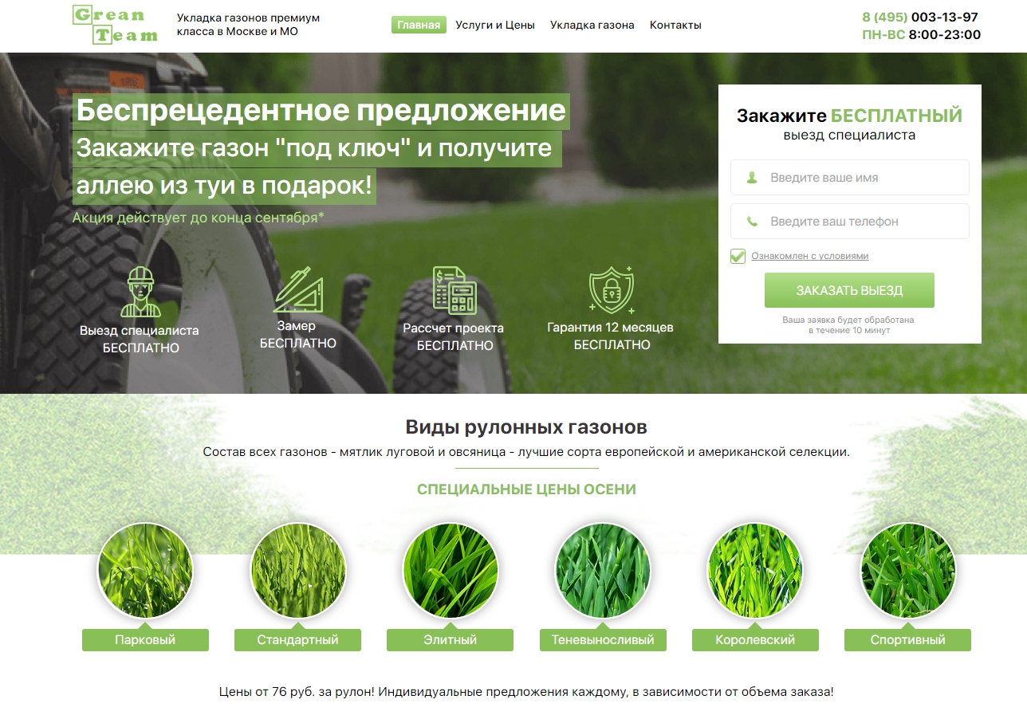Select the Парковый lawn label

pos(145,640)
